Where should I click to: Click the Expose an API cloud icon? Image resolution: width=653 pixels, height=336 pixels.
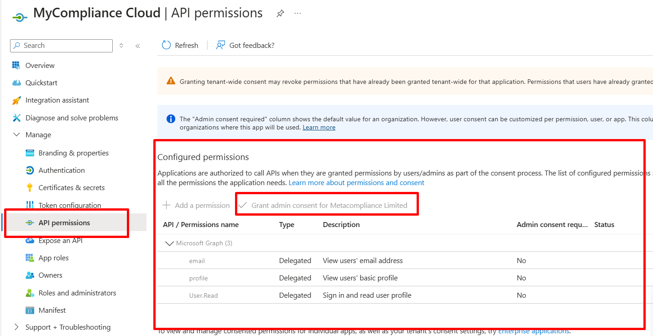click(x=30, y=240)
